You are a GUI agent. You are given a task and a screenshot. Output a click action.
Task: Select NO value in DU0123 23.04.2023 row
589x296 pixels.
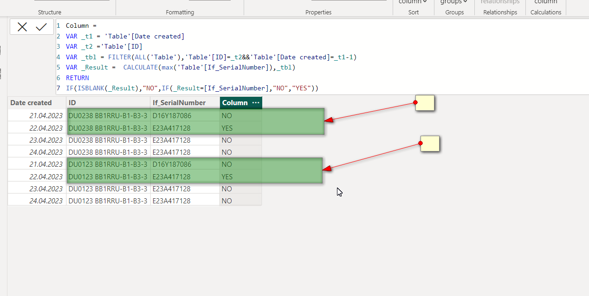240,189
